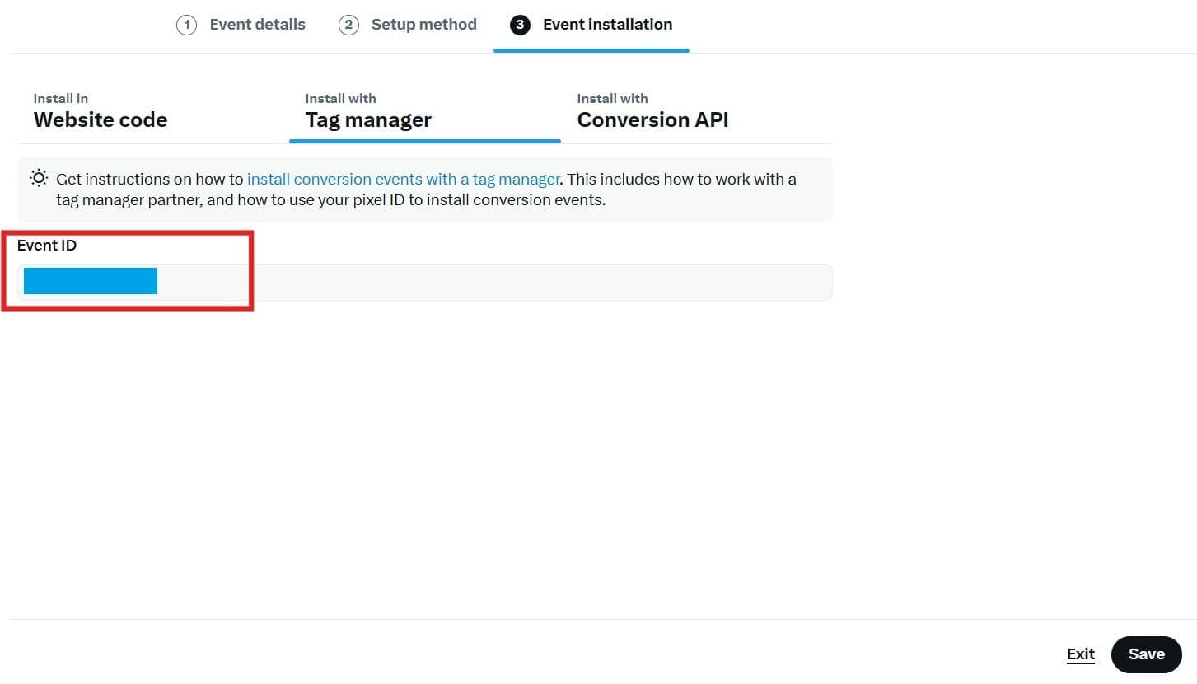Open the Conversion API tab
This screenshot has width=1197, height=684.
pos(652,119)
